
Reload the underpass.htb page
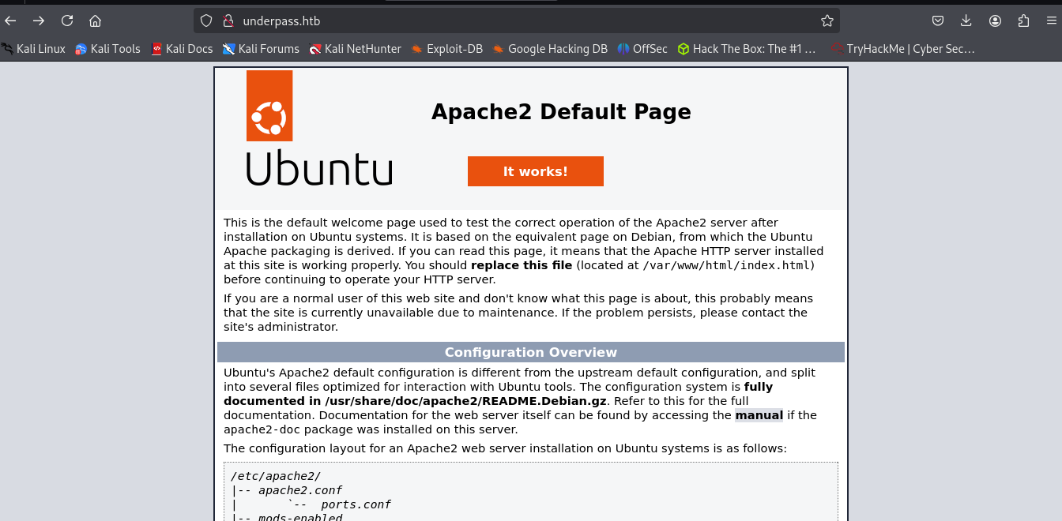66,21
